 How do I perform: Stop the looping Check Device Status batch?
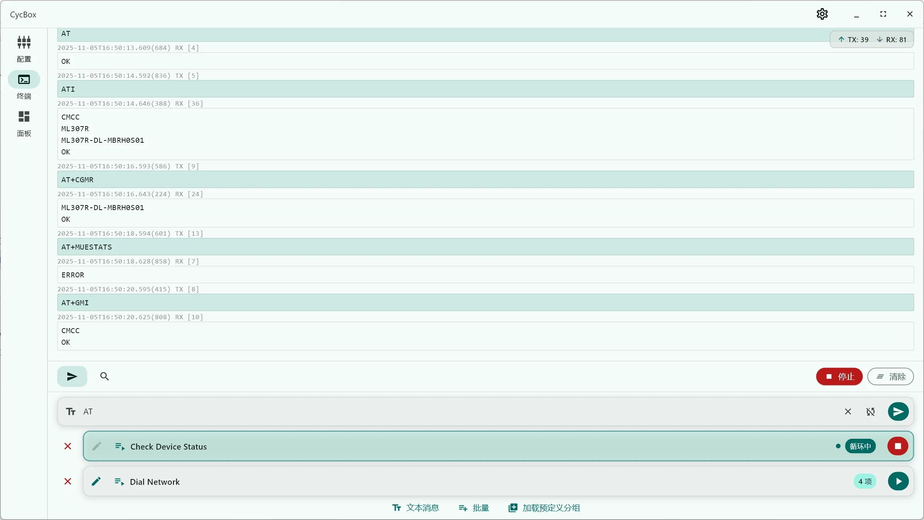pyautogui.click(x=898, y=446)
